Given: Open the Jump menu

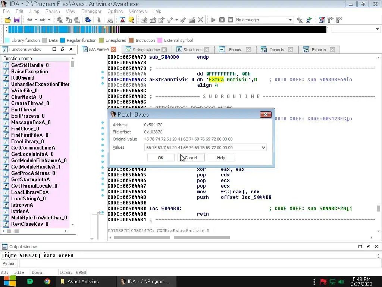Looking at the screenshot, I should [x=34, y=12].
